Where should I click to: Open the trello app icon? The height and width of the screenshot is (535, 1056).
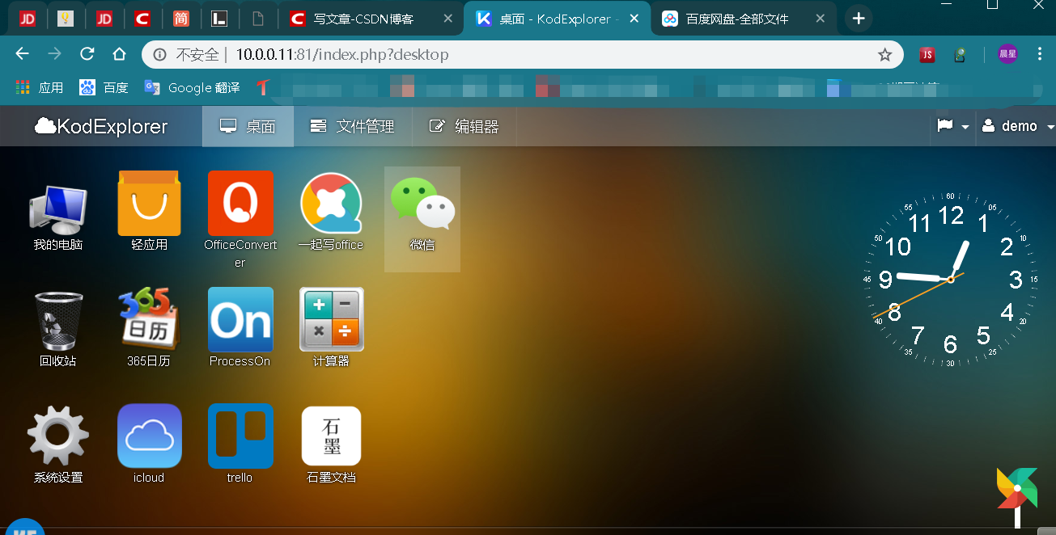(x=240, y=436)
